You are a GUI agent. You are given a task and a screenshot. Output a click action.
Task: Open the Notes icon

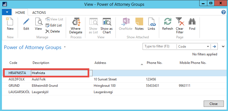139,22
